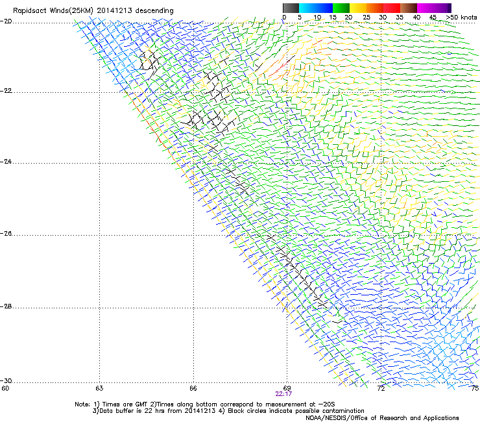Viewport: 480px width, 422px height.
Task: Click the yellow 20-25 knots legend segment
Action: coord(358,8)
